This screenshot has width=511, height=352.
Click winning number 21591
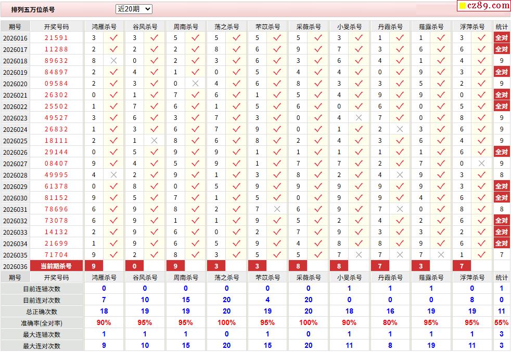[x=56, y=38]
